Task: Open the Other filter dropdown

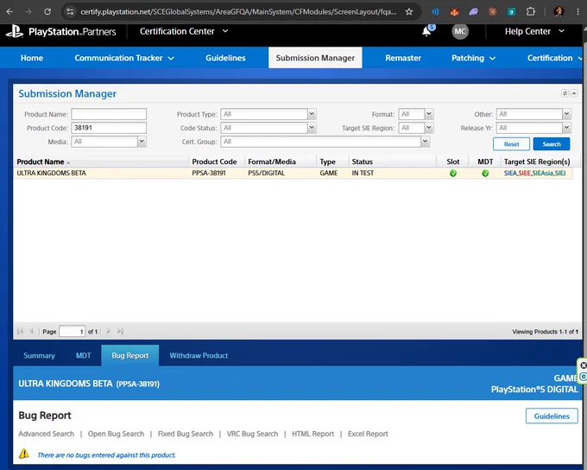Action: (566, 114)
